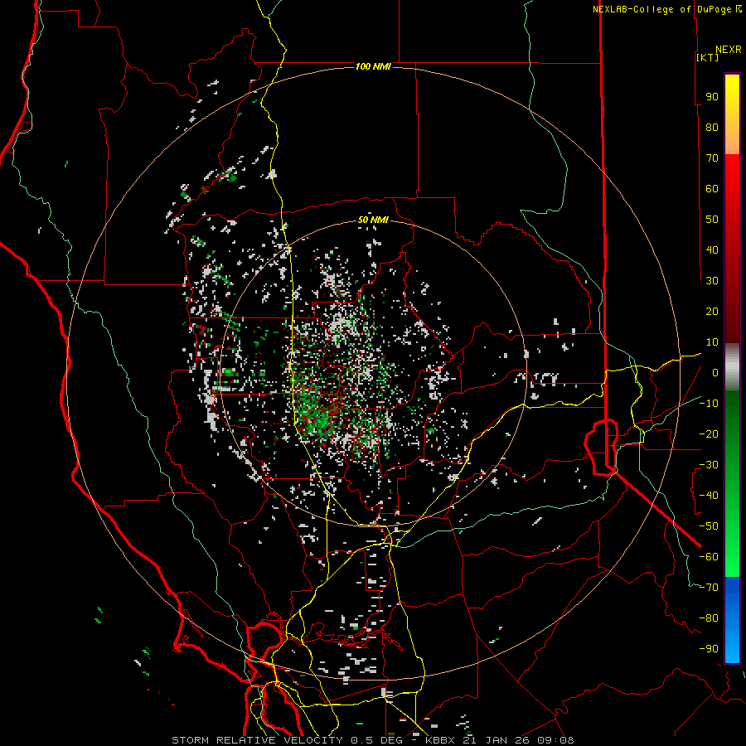Click the KBBX radar site identifier
746x746 pixels.
tap(439, 740)
